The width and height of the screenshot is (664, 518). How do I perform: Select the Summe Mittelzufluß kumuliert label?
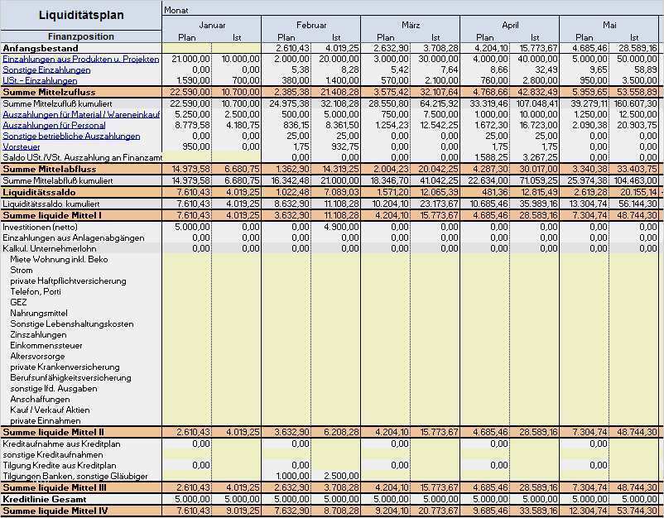click(x=57, y=103)
